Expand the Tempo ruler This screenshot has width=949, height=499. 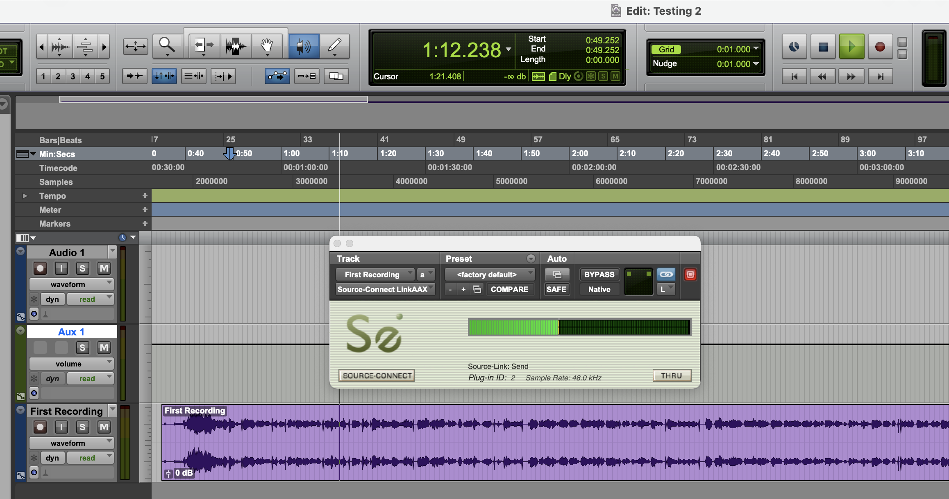click(25, 196)
